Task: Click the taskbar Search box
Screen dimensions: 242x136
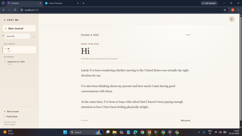Action: click(86, 132)
